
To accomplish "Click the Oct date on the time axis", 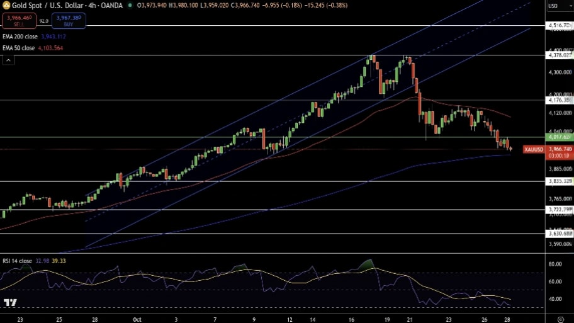I will click(x=137, y=319).
